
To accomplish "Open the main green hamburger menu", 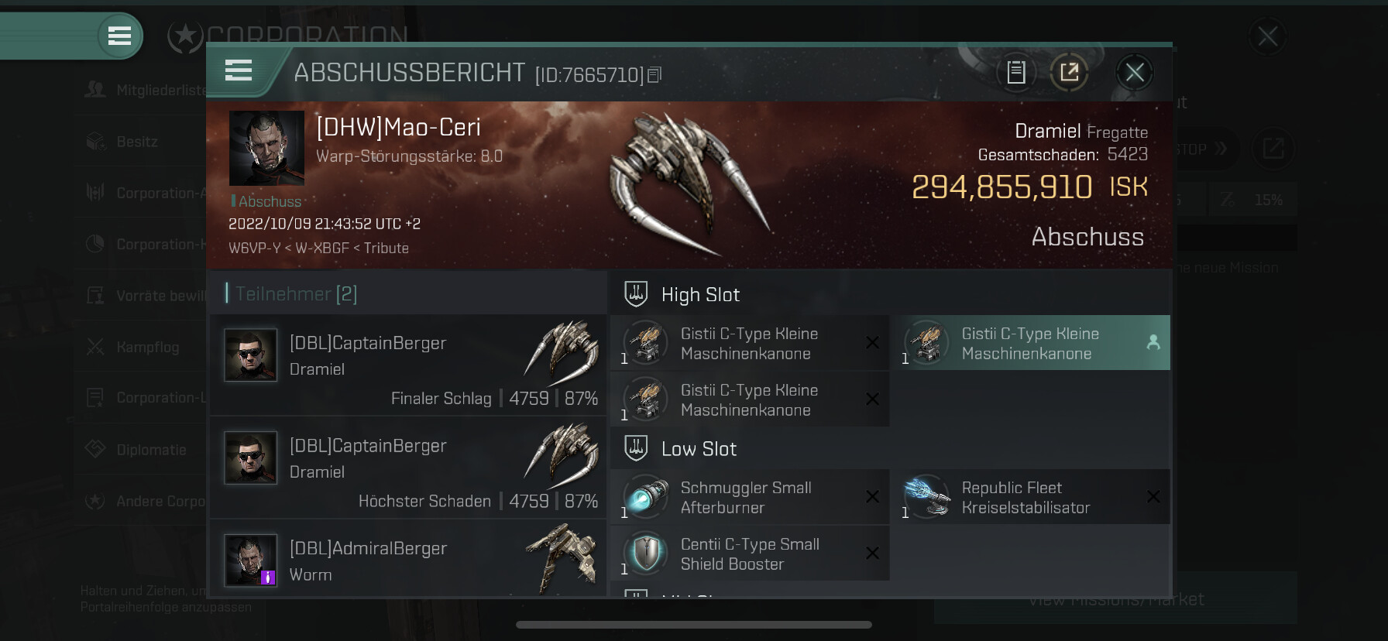I will pyautogui.click(x=119, y=36).
